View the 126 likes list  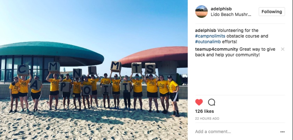(x=204, y=111)
